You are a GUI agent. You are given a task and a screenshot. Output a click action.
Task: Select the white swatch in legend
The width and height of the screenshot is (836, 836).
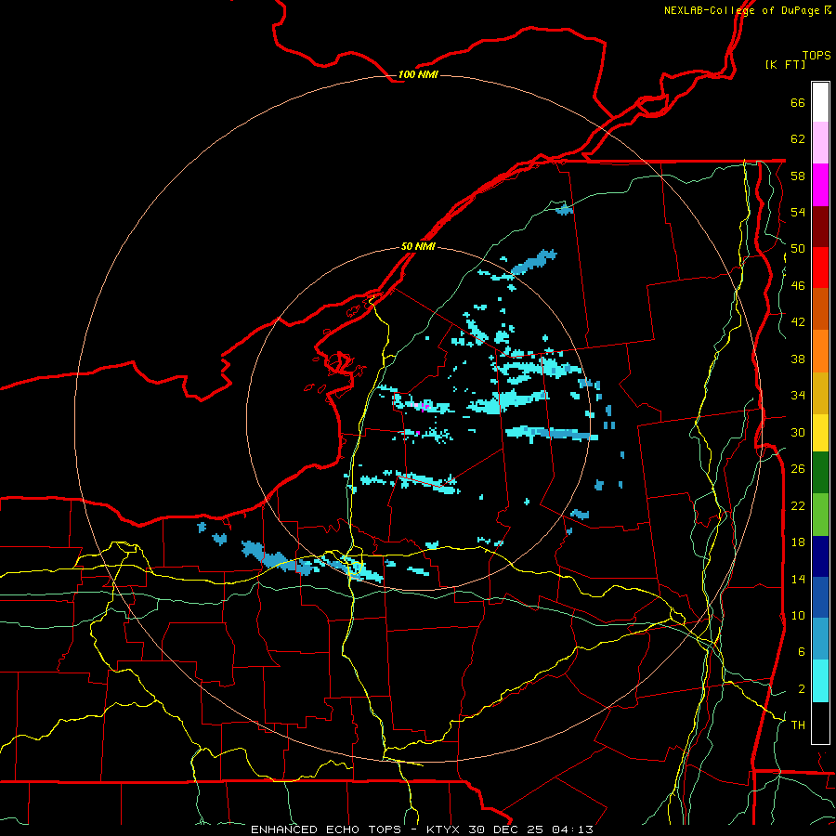pyautogui.click(x=820, y=102)
